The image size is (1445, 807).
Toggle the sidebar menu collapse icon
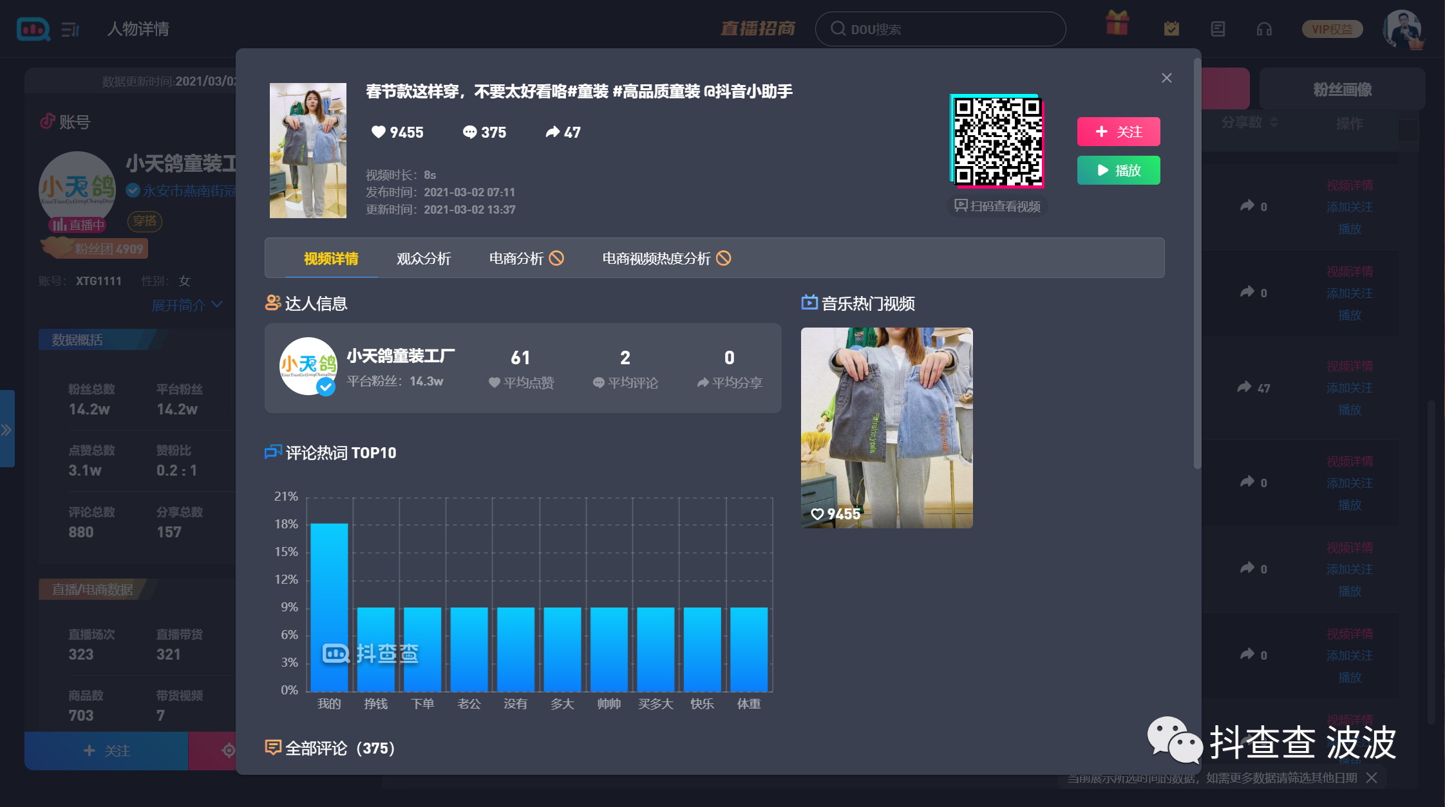point(70,29)
